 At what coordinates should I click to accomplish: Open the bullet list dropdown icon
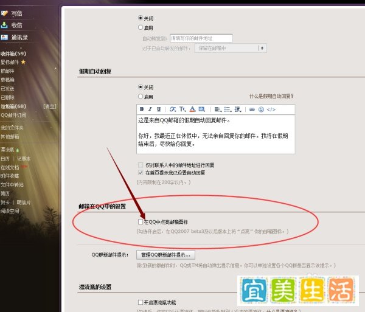click(x=228, y=109)
